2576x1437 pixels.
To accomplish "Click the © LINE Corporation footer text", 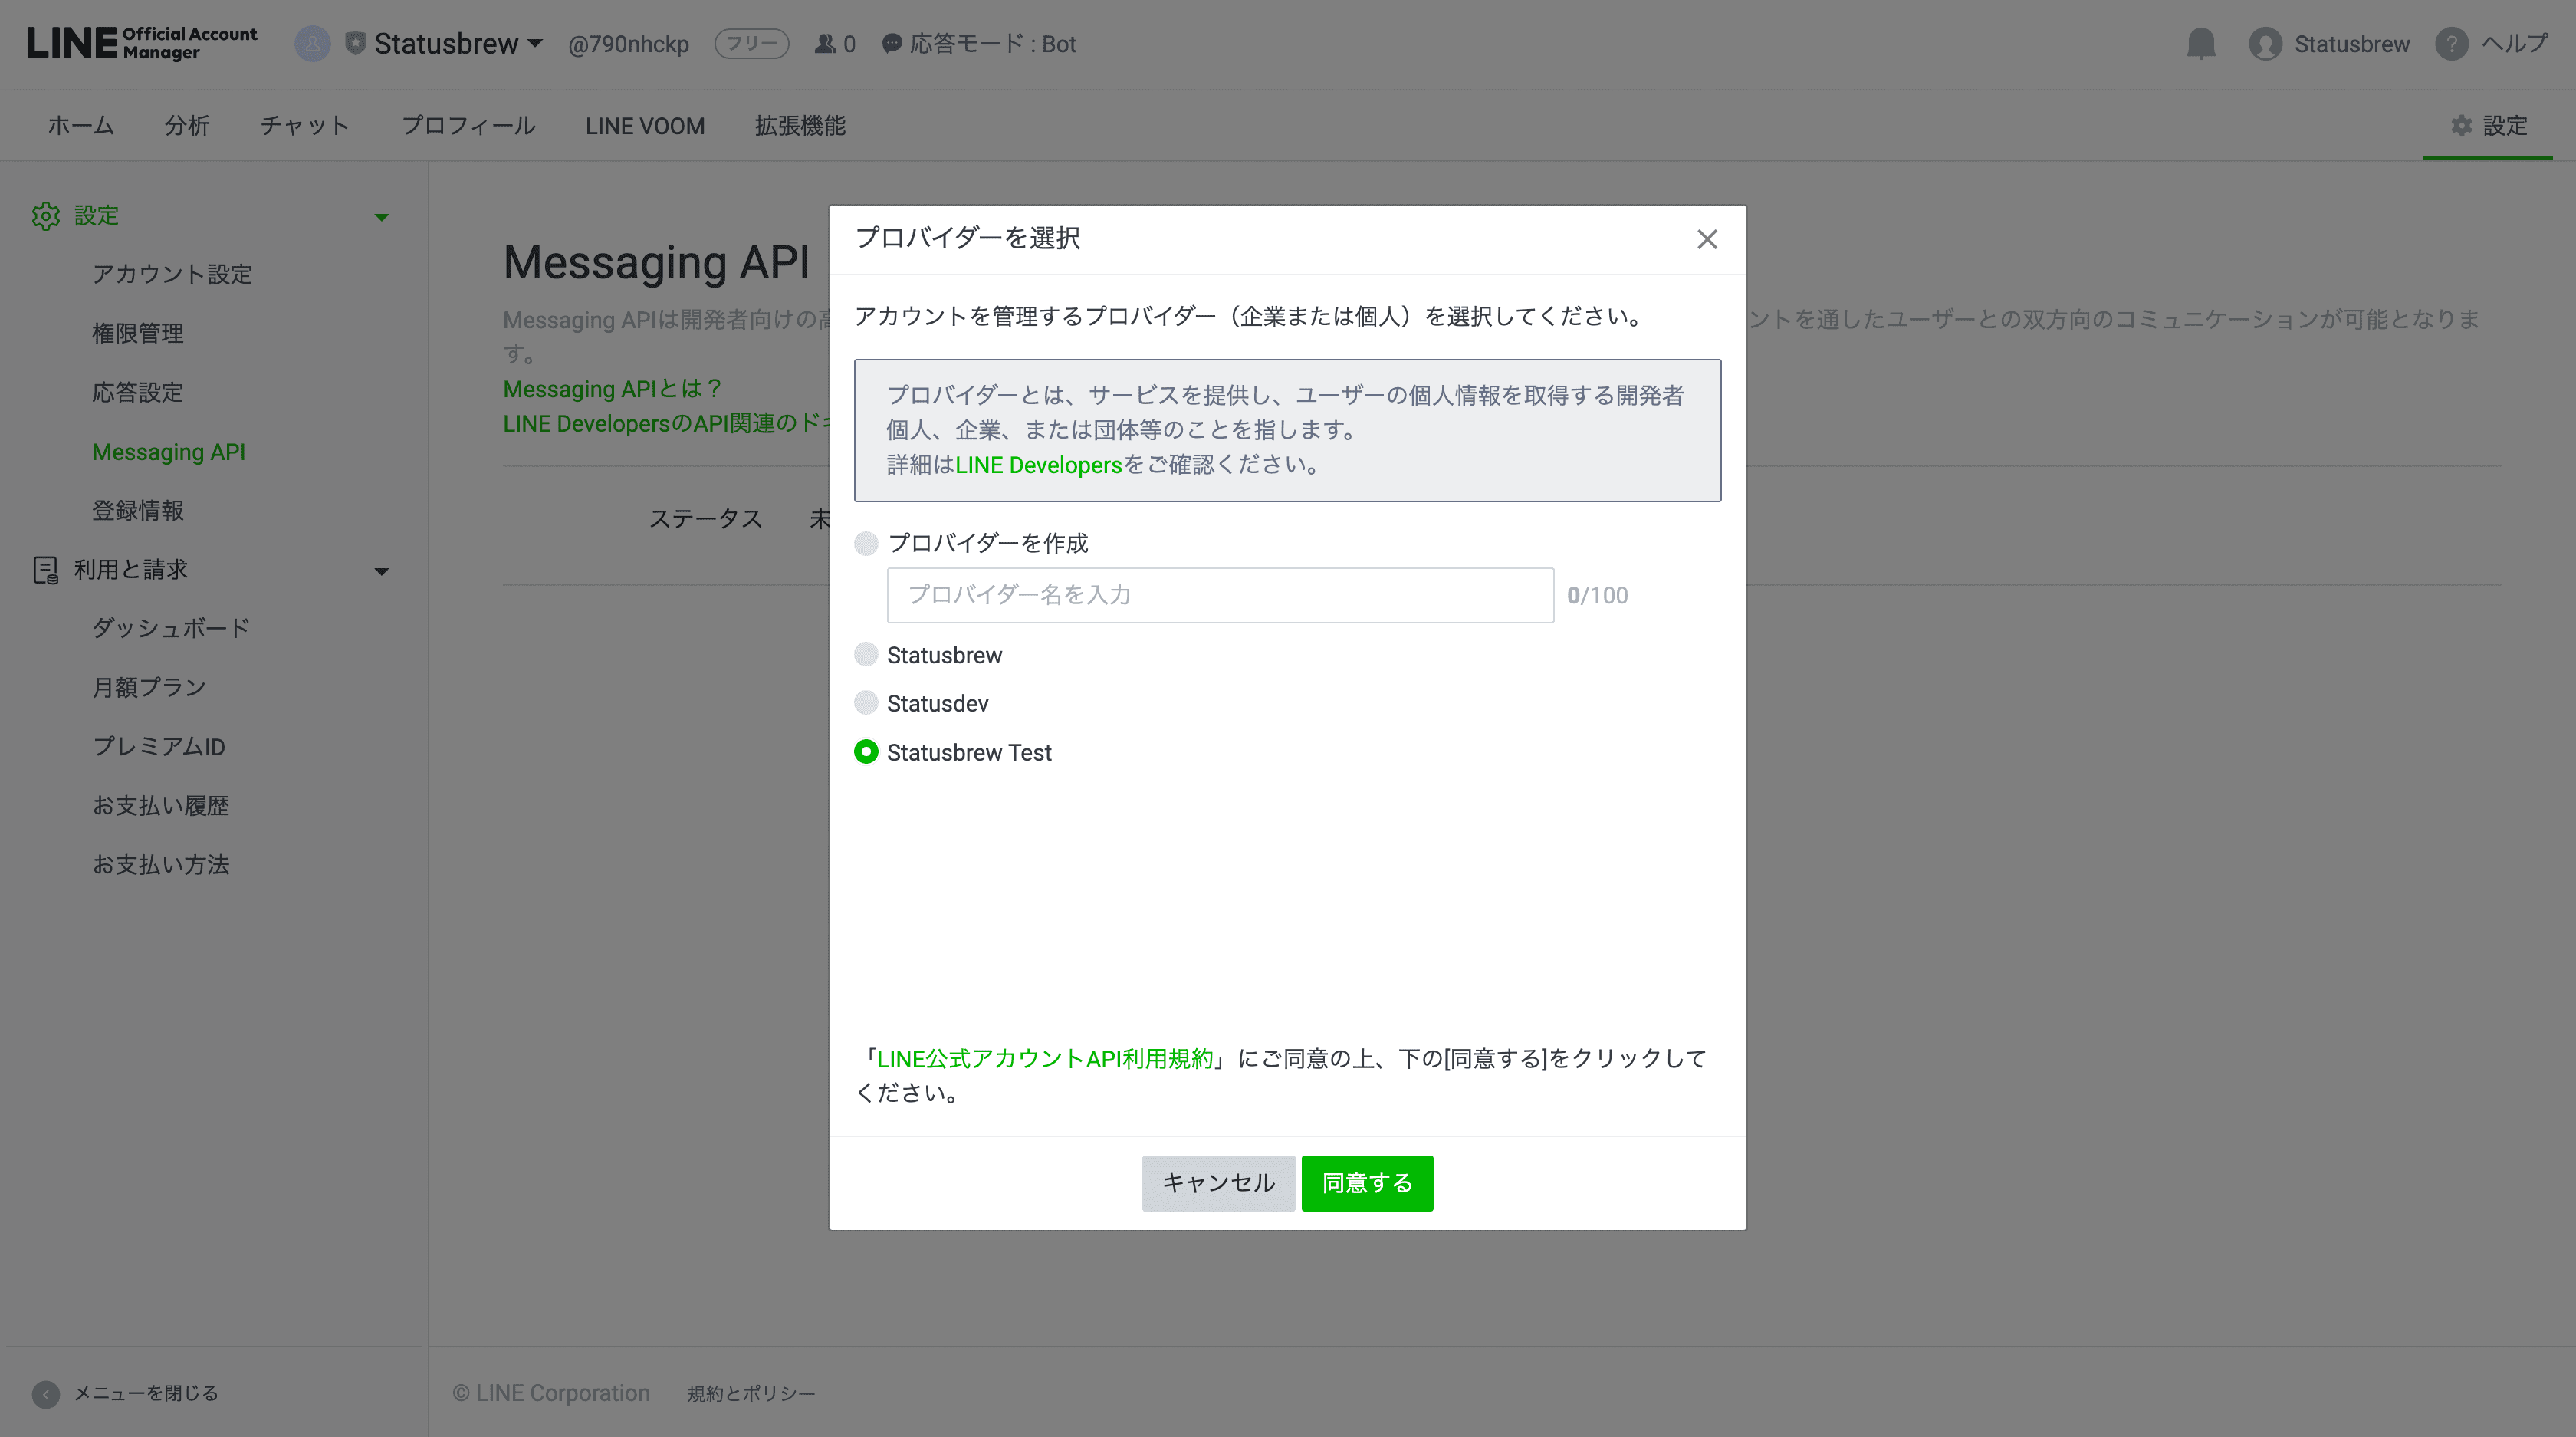I will tap(551, 1394).
